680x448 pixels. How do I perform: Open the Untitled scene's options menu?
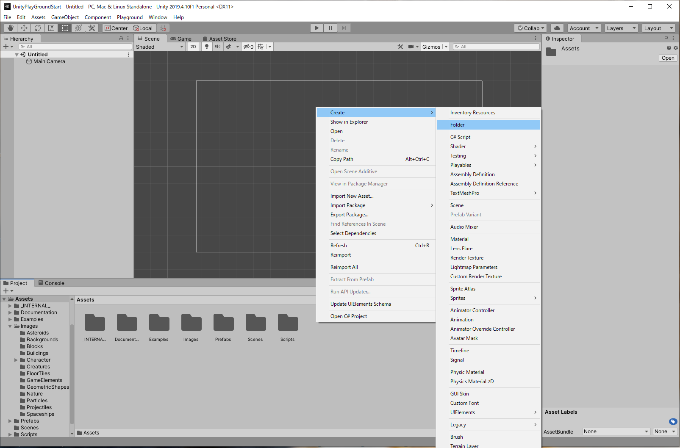128,55
